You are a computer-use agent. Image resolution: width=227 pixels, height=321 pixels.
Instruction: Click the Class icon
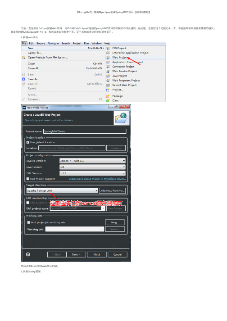tap(108, 100)
